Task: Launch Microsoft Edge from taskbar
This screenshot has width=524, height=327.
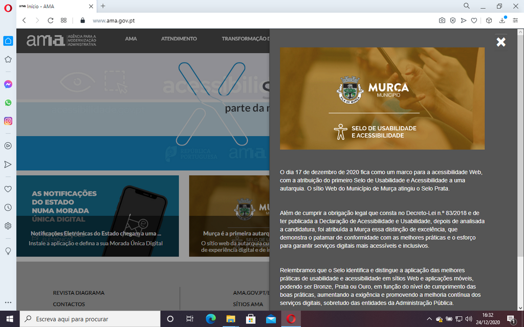Action: [x=210, y=319]
